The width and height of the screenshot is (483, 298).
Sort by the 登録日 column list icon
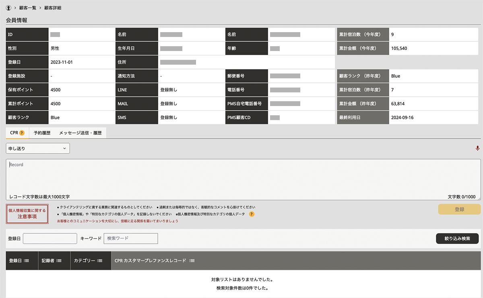pyautogui.click(x=27, y=261)
